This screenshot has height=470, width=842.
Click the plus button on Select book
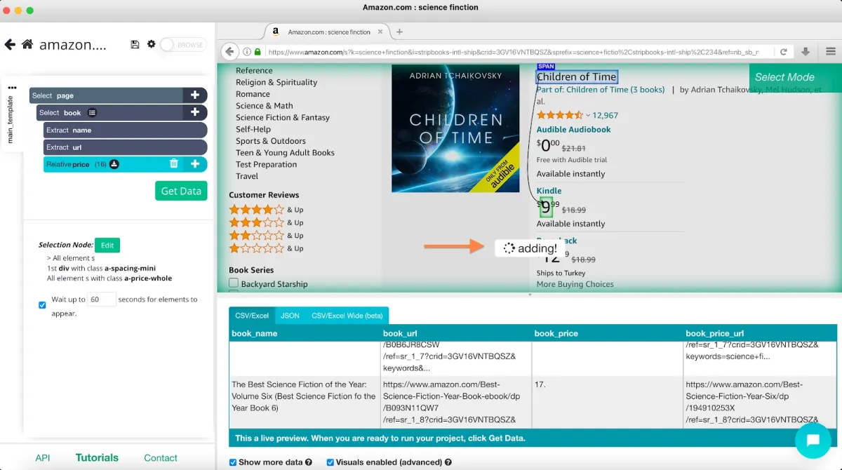(195, 112)
